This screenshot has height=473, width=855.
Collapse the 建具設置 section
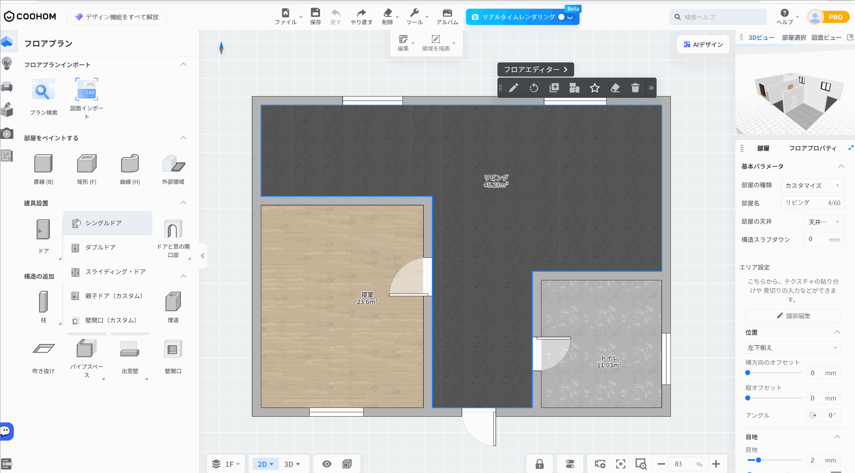click(x=184, y=203)
